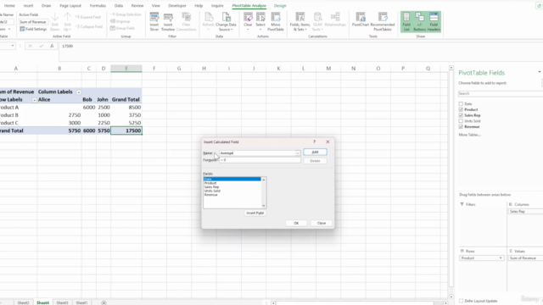The width and height of the screenshot is (543, 305).
Task: Open Insert Slicer tool
Action: tap(154, 22)
